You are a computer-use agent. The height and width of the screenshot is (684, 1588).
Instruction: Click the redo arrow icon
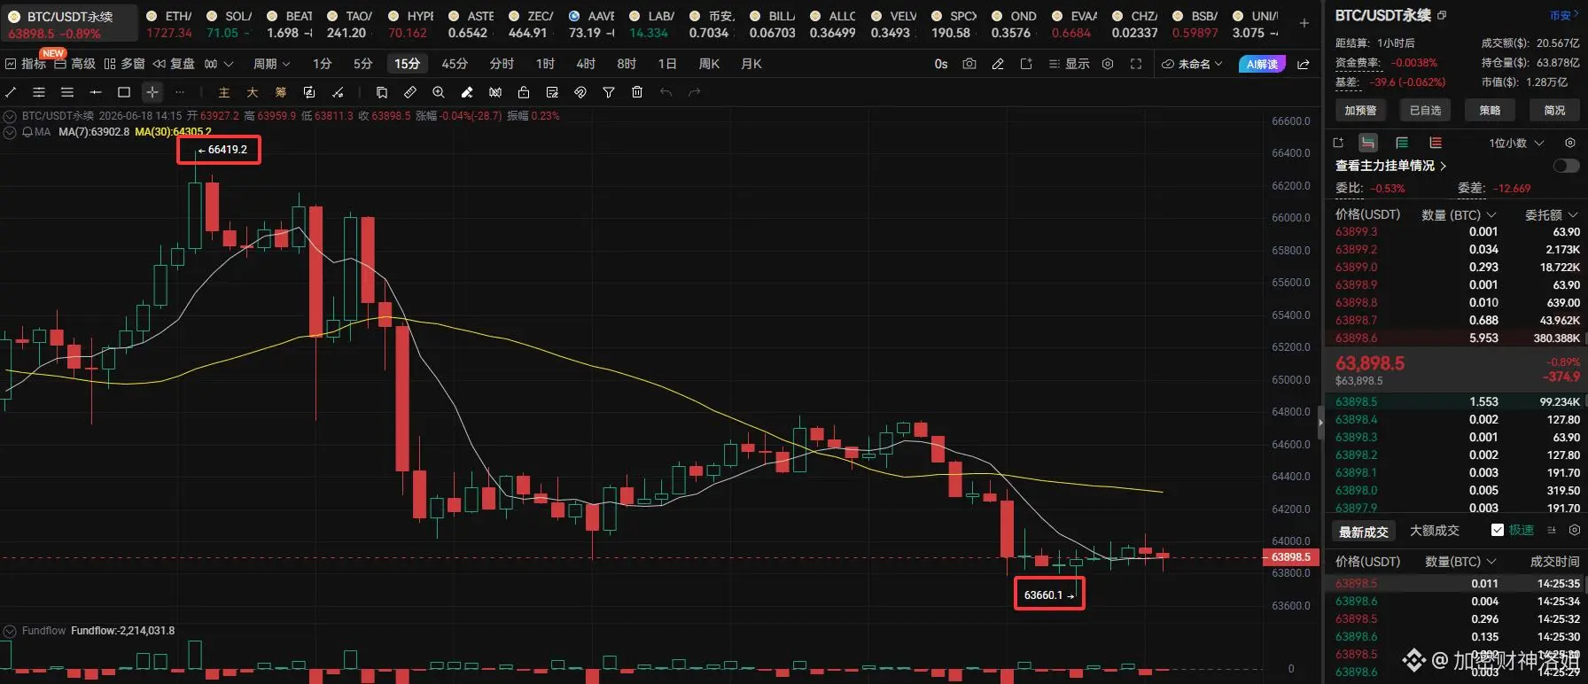tap(694, 92)
